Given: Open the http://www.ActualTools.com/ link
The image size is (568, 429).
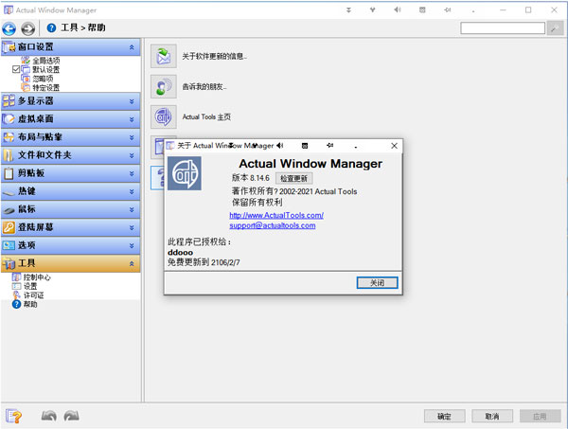Looking at the screenshot, I should click(x=276, y=215).
